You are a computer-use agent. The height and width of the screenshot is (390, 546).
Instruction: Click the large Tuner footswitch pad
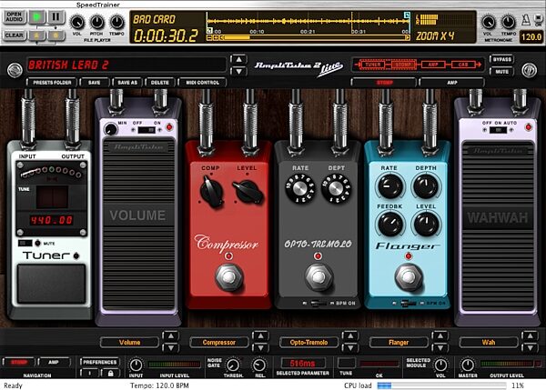click(52, 284)
